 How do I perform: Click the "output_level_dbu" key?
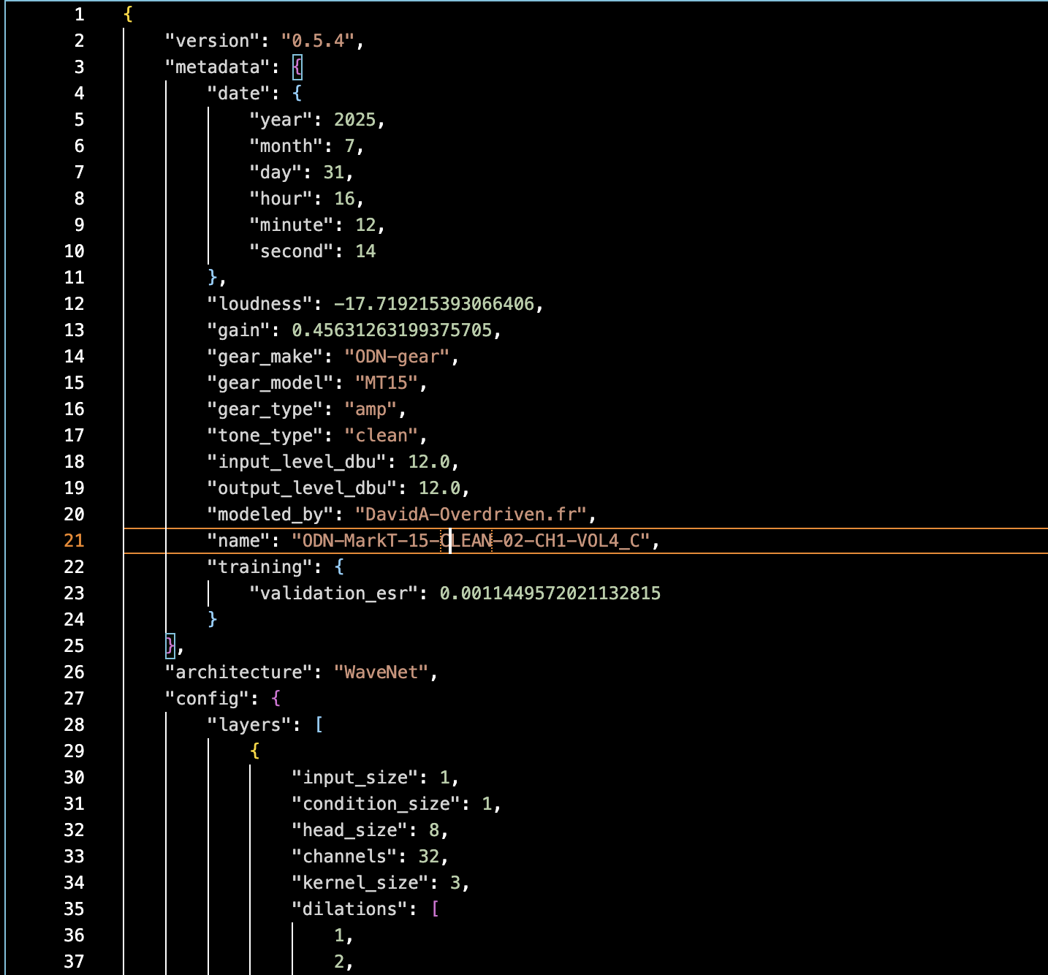point(303,488)
